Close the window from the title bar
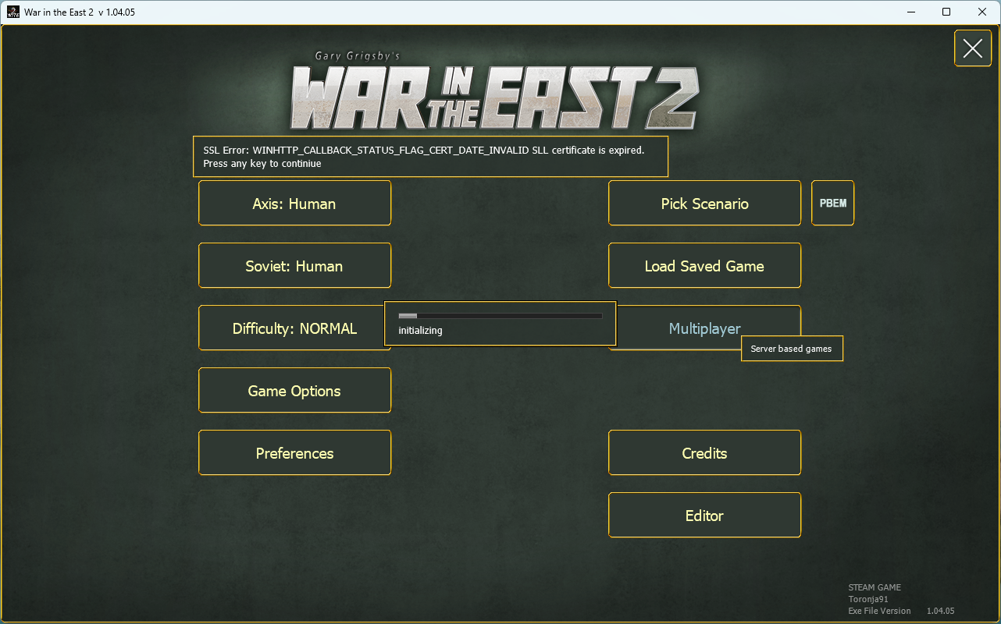This screenshot has width=1001, height=624. pos(982,12)
